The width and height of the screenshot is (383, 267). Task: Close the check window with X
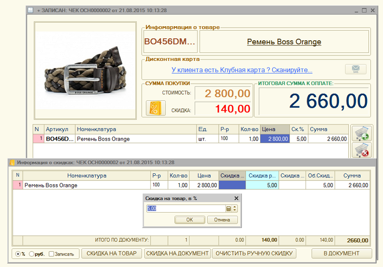click(372, 10)
